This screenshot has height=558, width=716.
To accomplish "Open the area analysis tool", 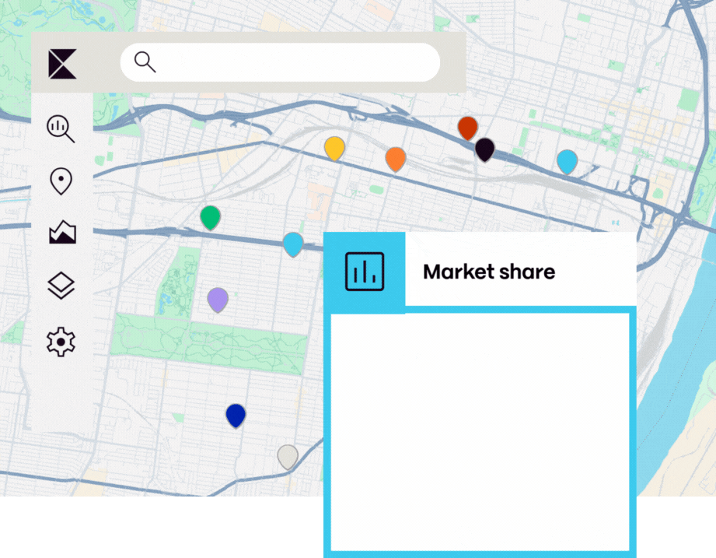I will pos(61,232).
